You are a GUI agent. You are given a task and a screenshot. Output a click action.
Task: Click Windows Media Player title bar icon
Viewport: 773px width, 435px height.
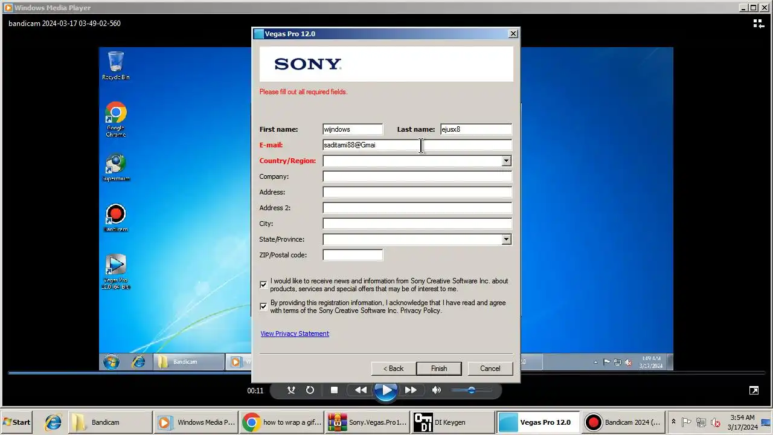click(8, 8)
